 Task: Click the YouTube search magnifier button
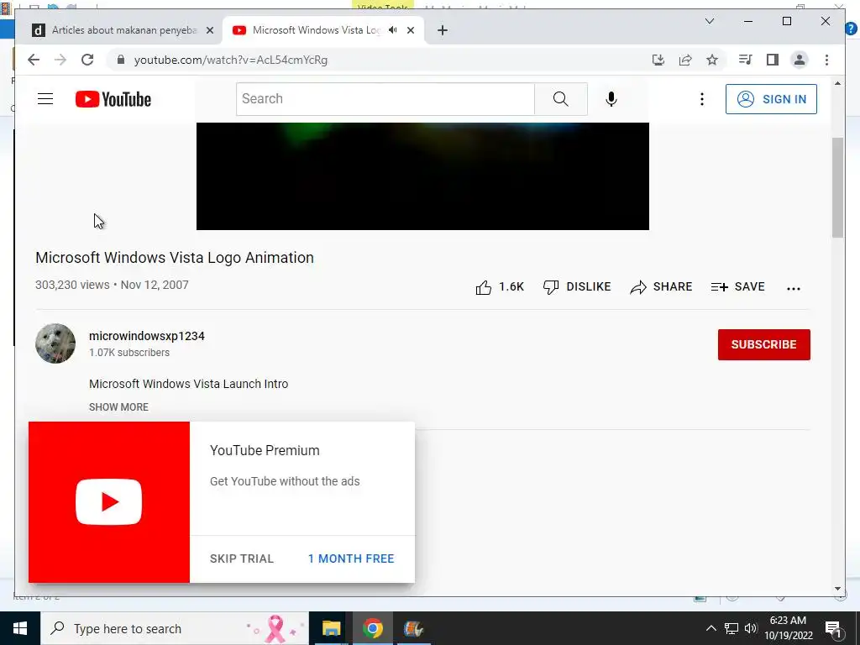(x=560, y=99)
